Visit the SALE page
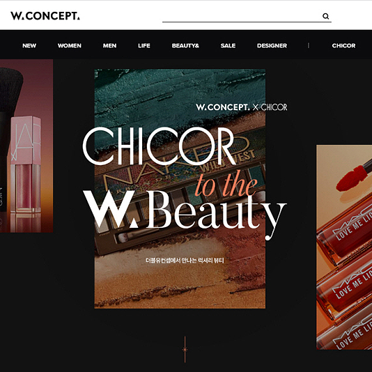 228,45
